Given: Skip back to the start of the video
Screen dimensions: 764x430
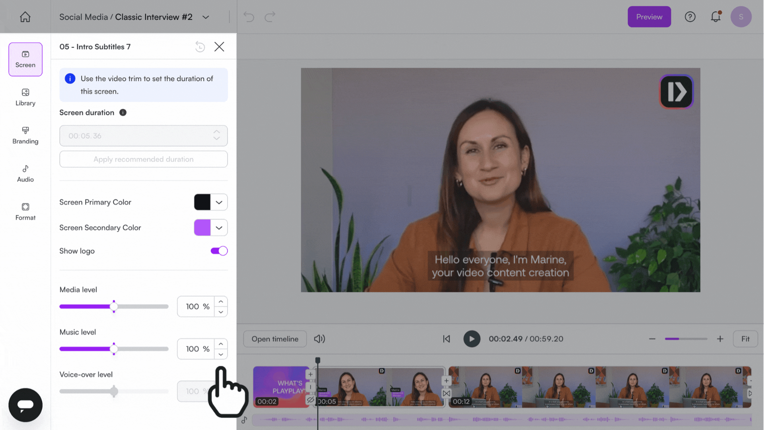Looking at the screenshot, I should [446, 339].
